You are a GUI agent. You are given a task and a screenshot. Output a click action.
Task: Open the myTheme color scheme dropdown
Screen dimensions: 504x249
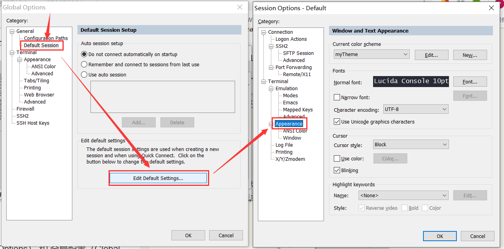[372, 55]
